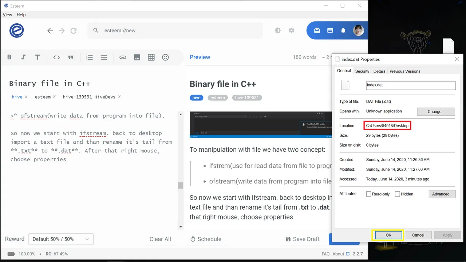Open the FAQ link
Screen dimensions: 466x262
325,254
